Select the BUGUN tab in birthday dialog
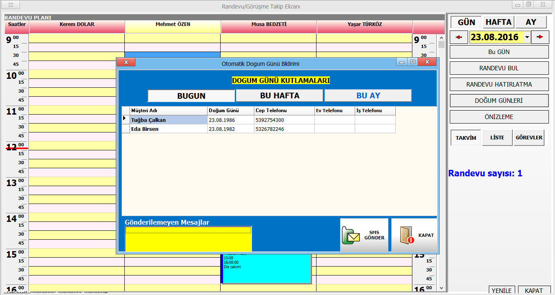 tap(191, 96)
